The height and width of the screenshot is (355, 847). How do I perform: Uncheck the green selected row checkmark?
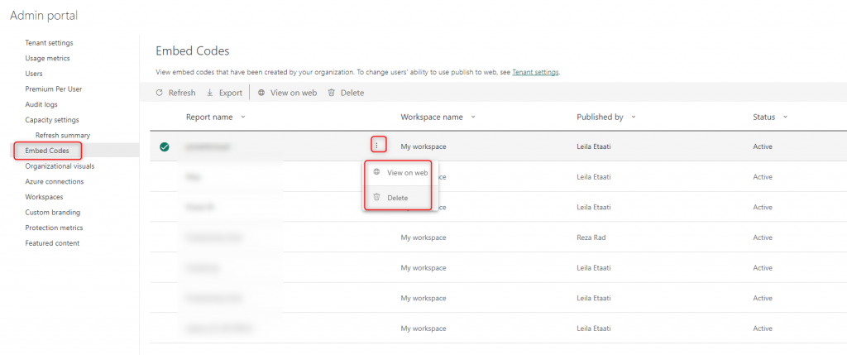point(164,146)
